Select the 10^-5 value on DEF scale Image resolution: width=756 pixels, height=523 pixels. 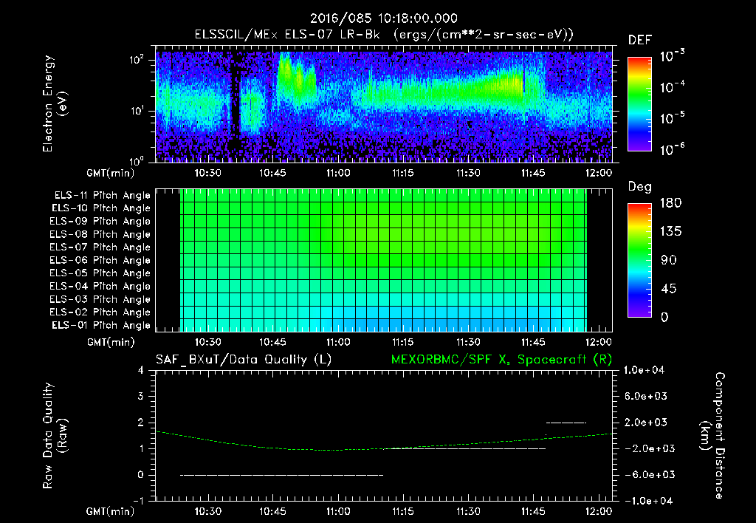[672, 117]
